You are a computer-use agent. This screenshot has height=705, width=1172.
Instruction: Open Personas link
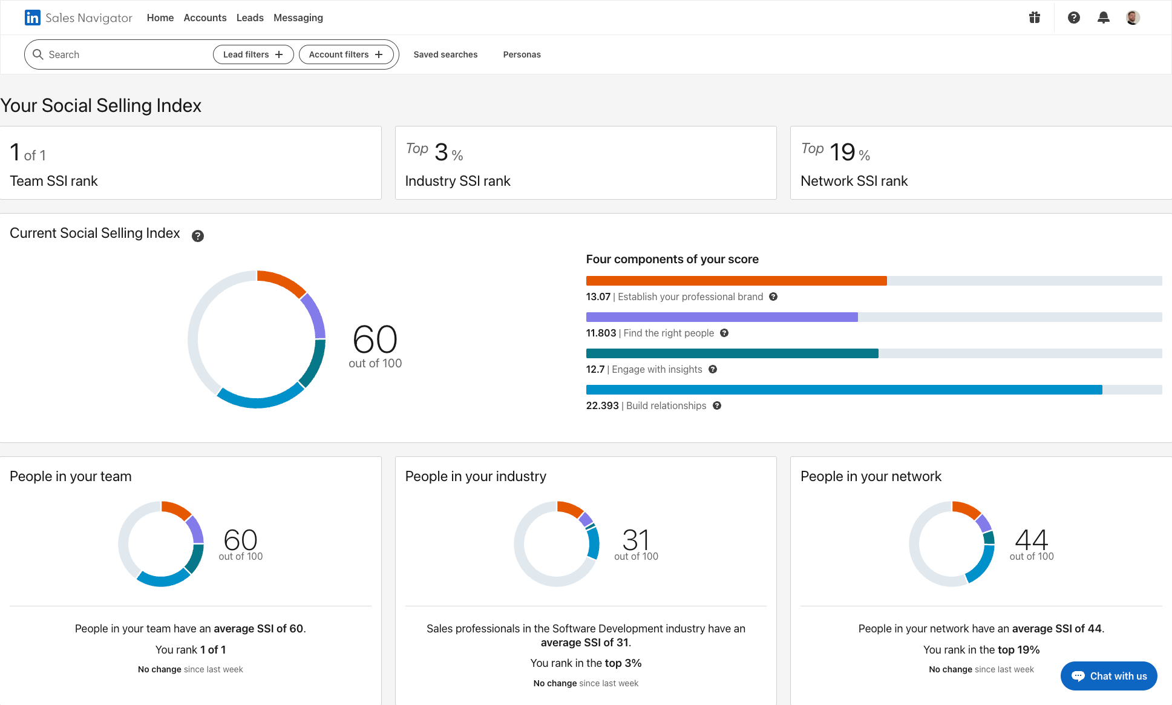coord(522,54)
